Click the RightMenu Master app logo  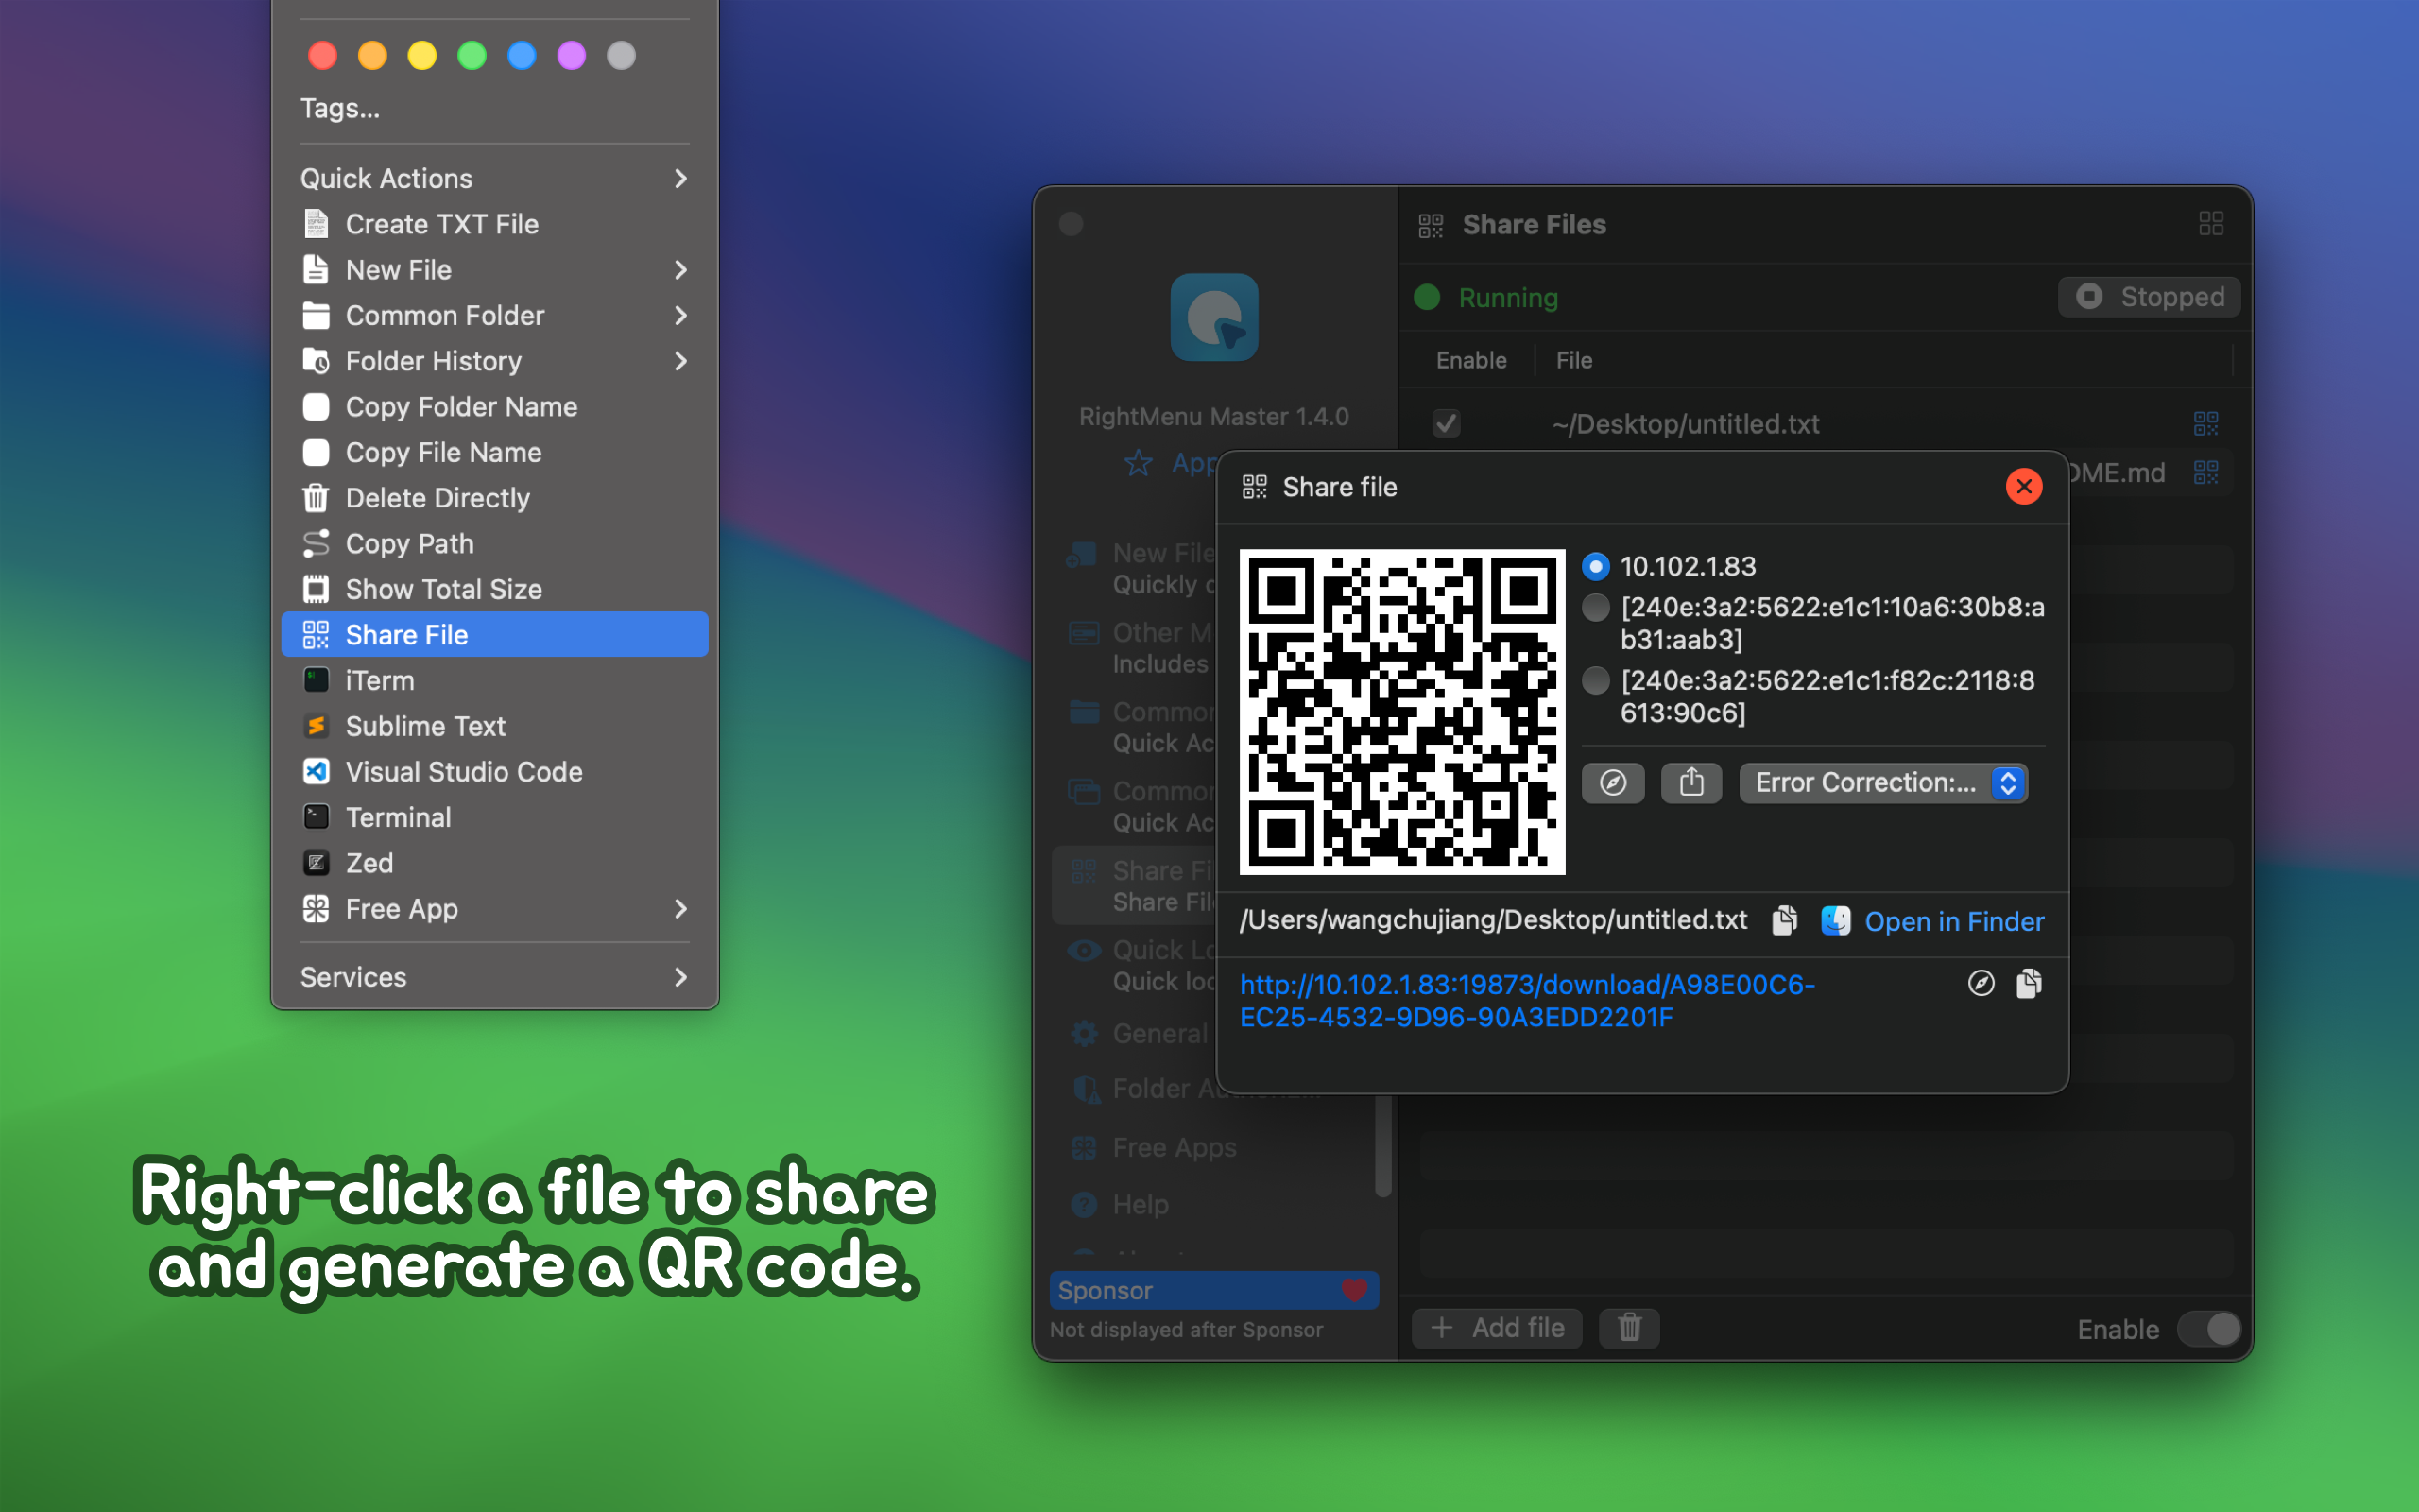(x=1213, y=317)
